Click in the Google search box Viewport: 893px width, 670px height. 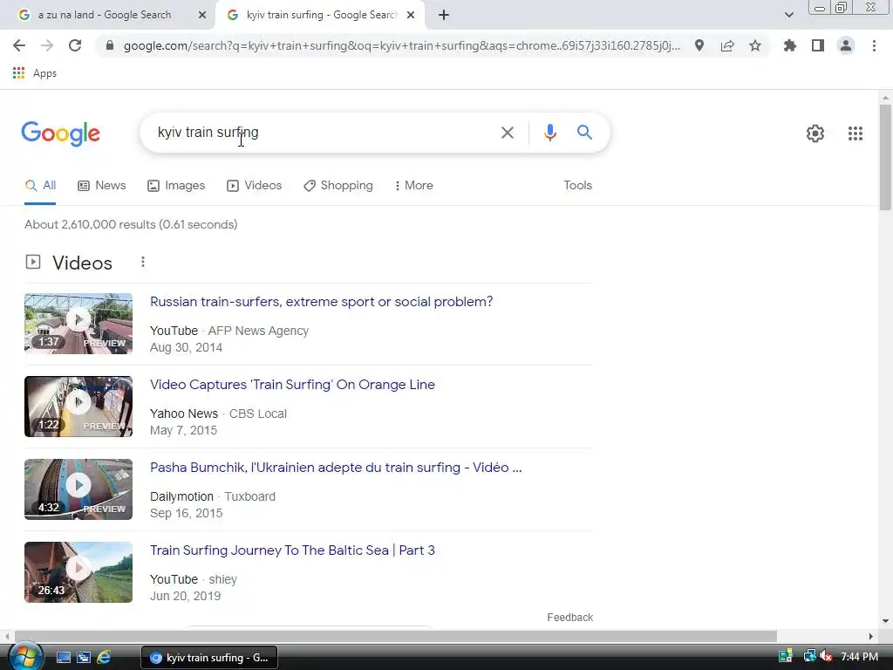click(324, 133)
